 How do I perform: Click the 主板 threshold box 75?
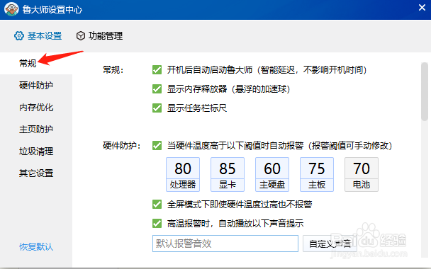(317, 174)
